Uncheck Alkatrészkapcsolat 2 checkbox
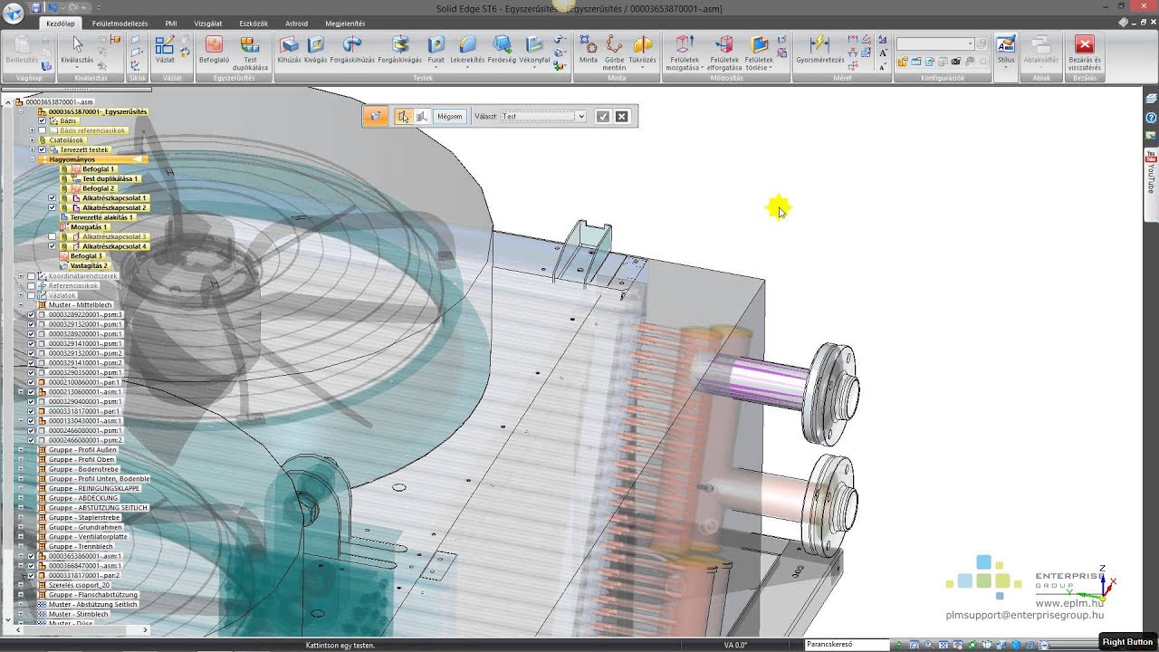1159x652 pixels. 52,207
